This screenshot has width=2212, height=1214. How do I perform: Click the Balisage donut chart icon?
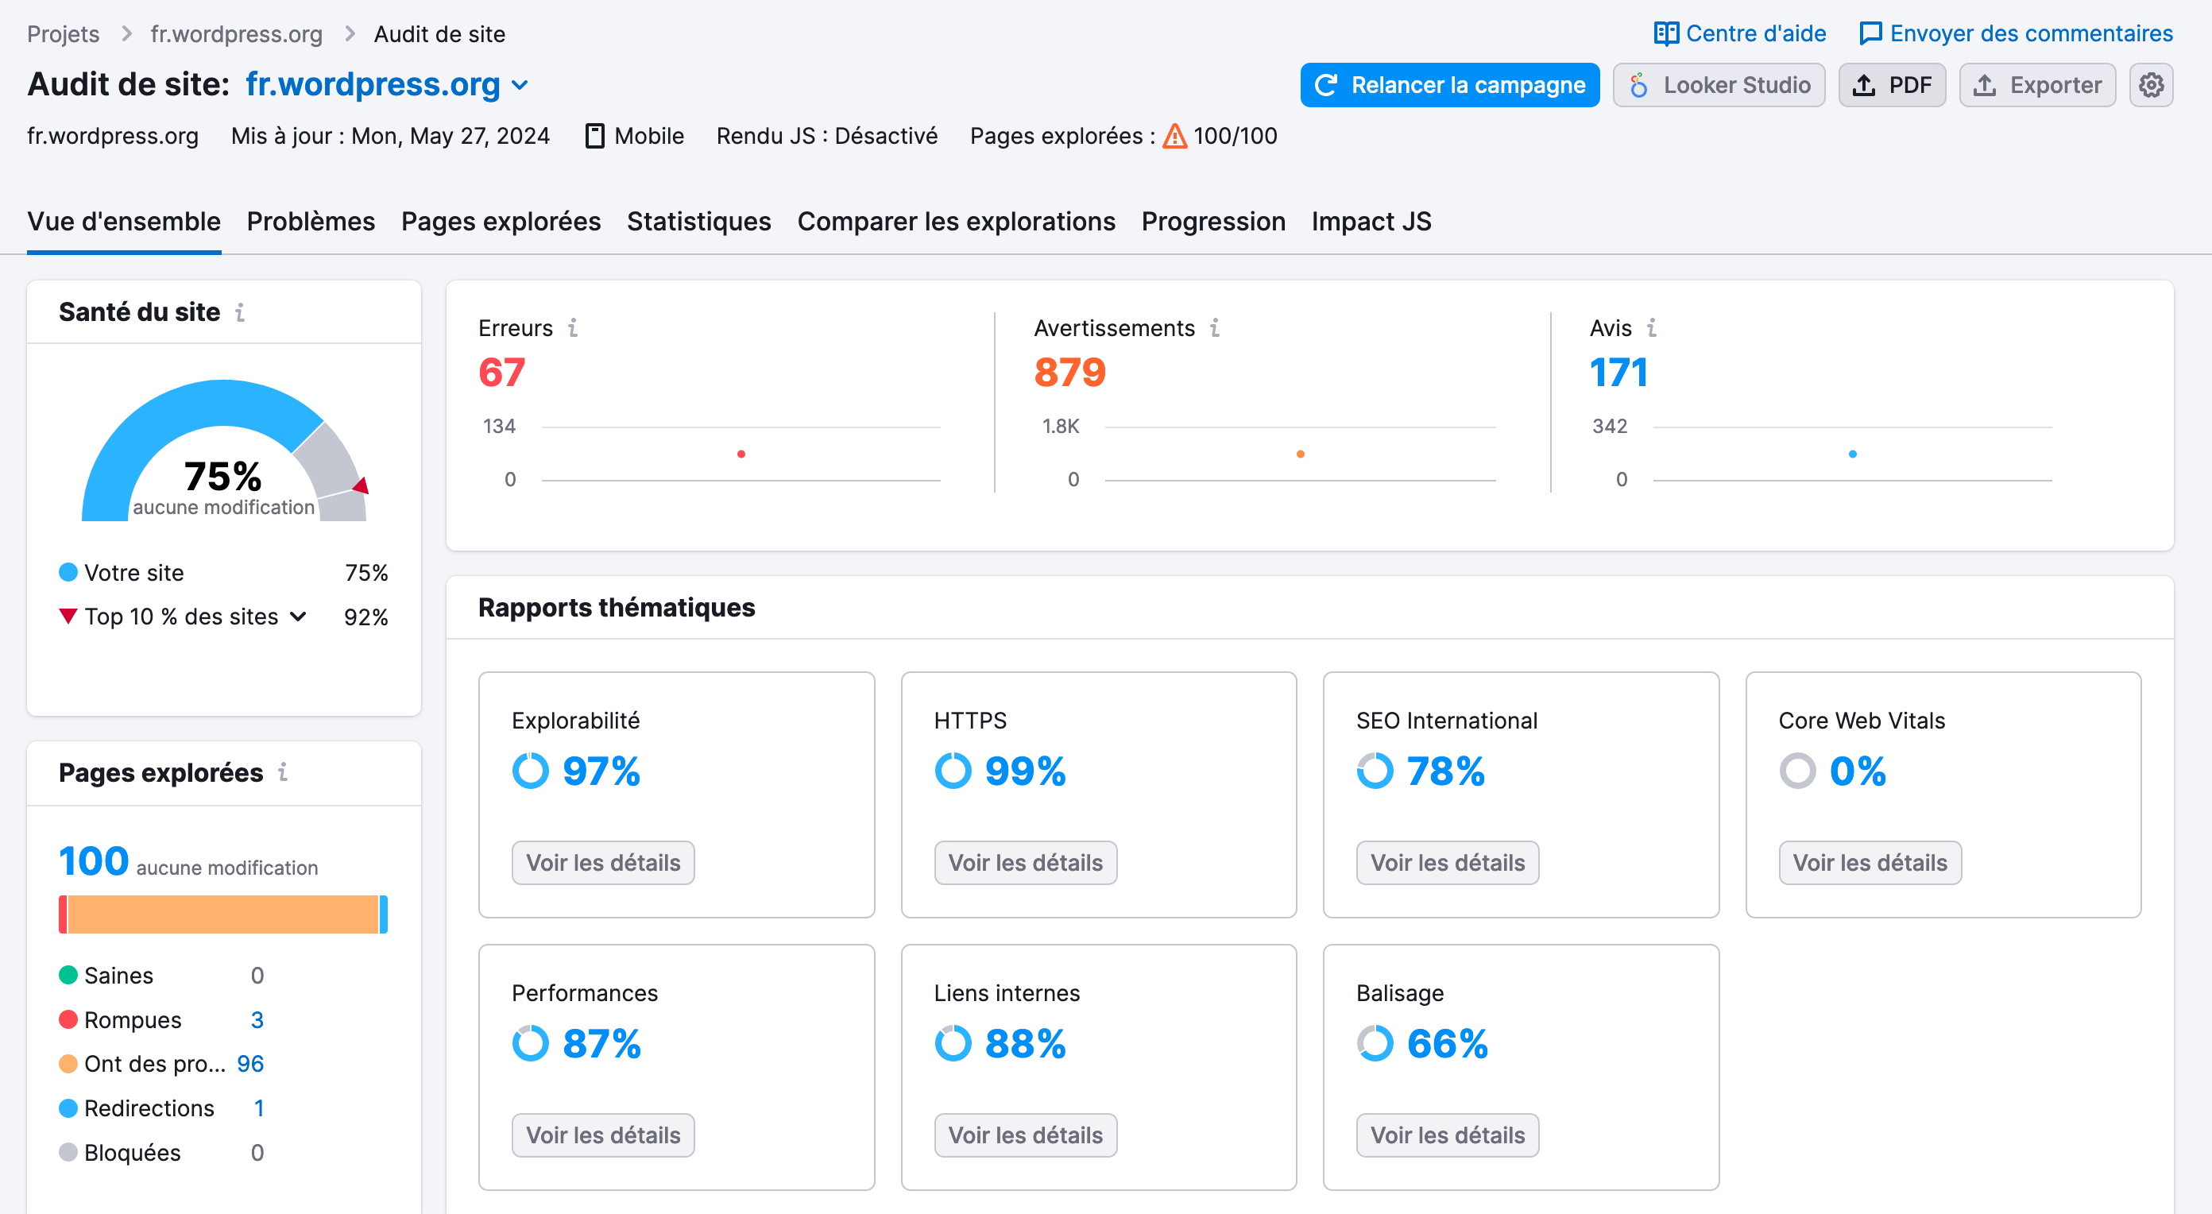coord(1375,1043)
